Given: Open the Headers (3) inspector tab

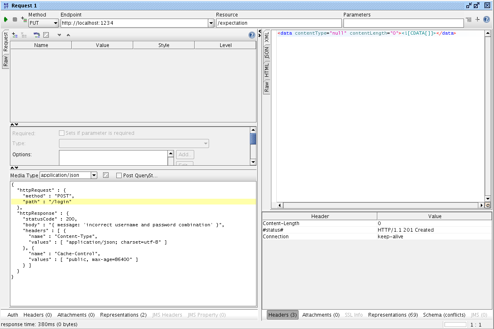Looking at the screenshot, I should tap(282, 315).
